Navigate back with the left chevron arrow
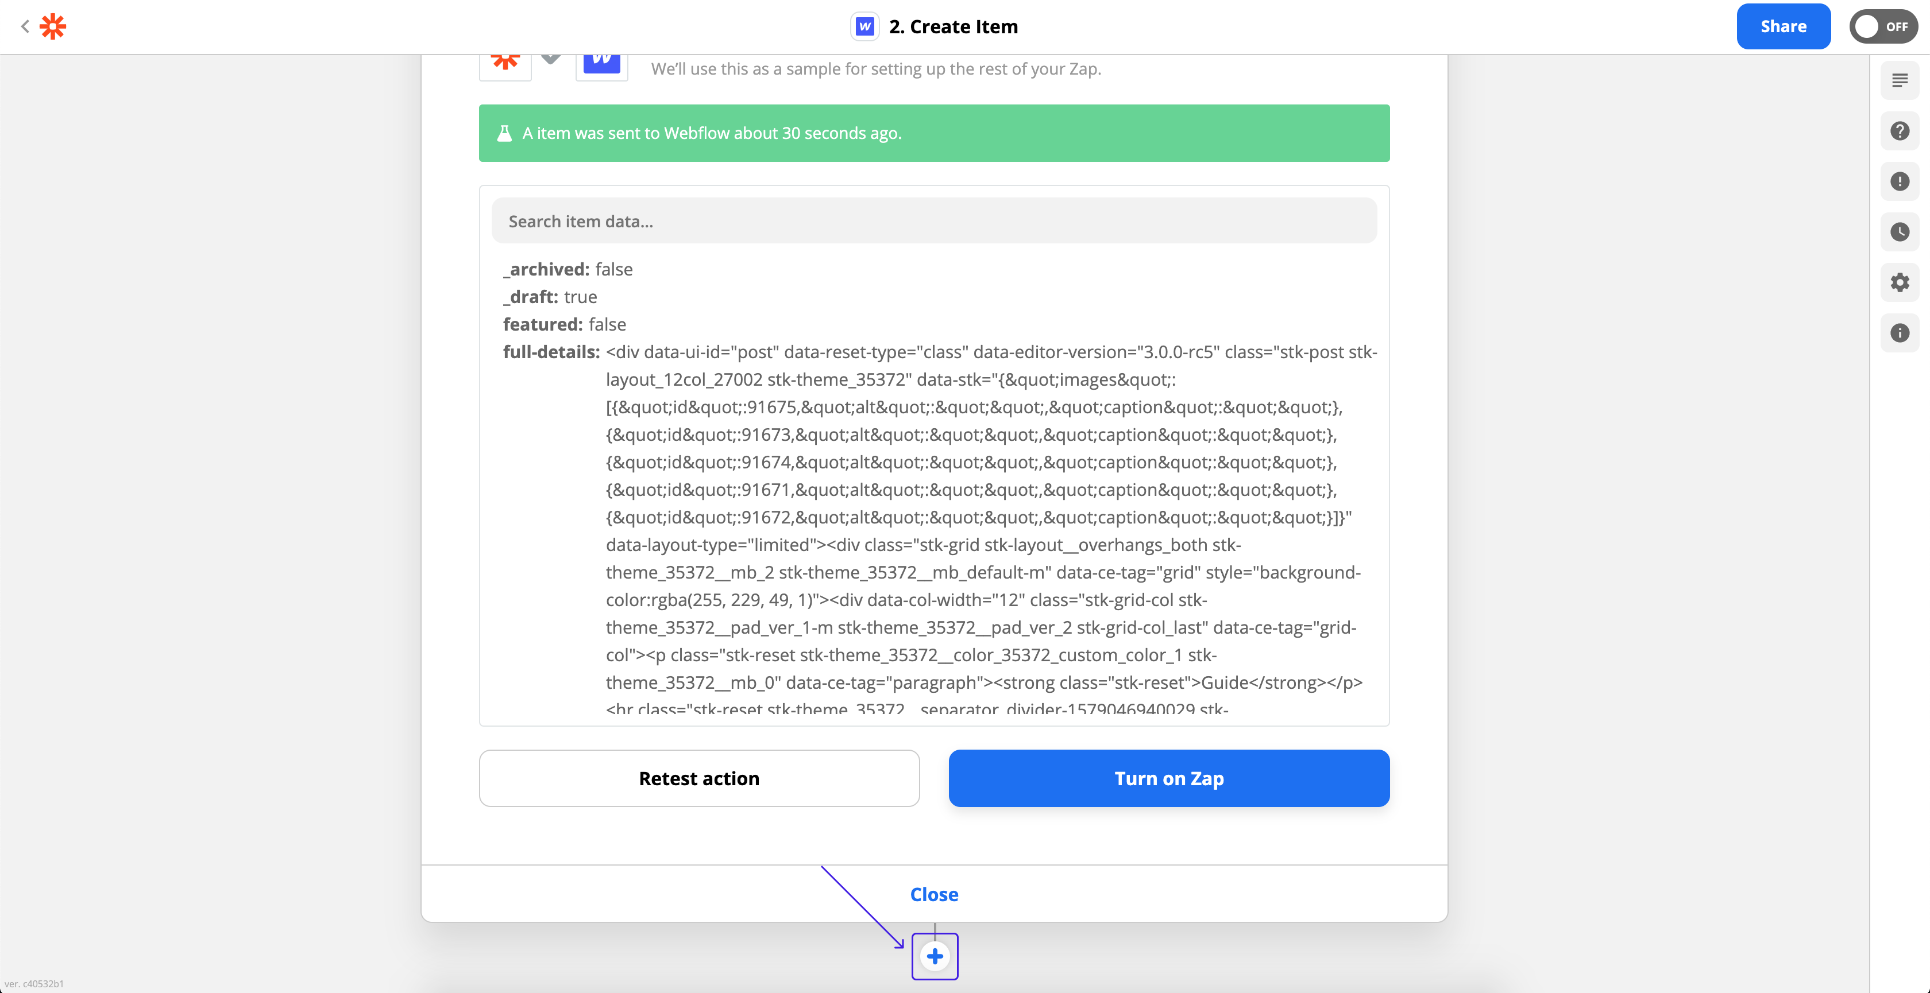The height and width of the screenshot is (993, 1930). [x=25, y=26]
